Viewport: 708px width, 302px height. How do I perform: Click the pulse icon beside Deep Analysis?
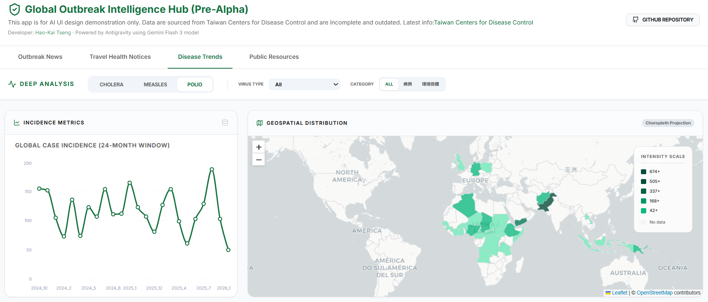[x=12, y=84]
